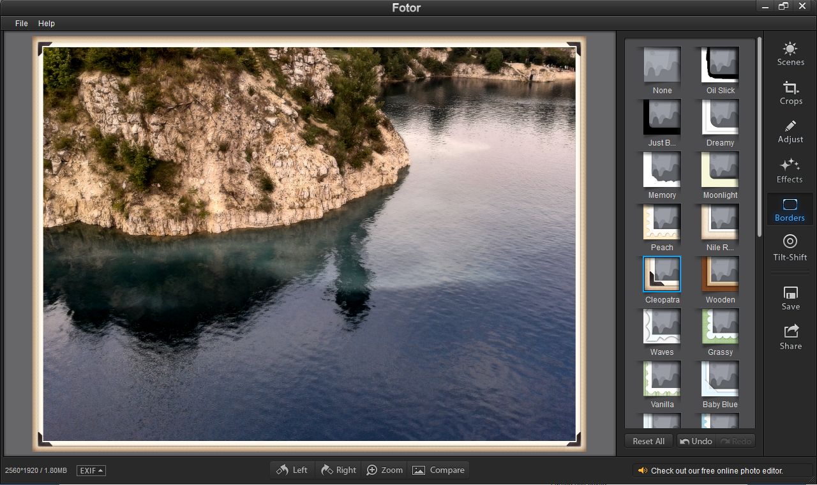Open the free online photo editor link

(717, 471)
